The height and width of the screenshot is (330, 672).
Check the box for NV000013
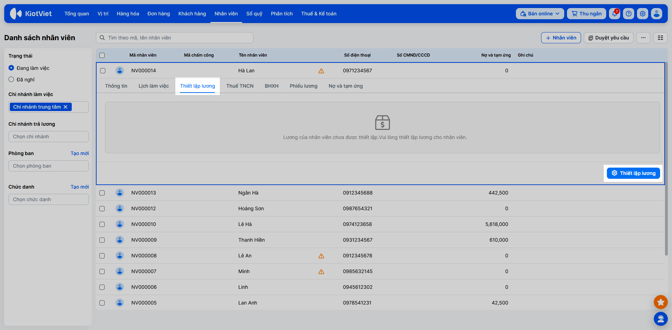pos(102,193)
